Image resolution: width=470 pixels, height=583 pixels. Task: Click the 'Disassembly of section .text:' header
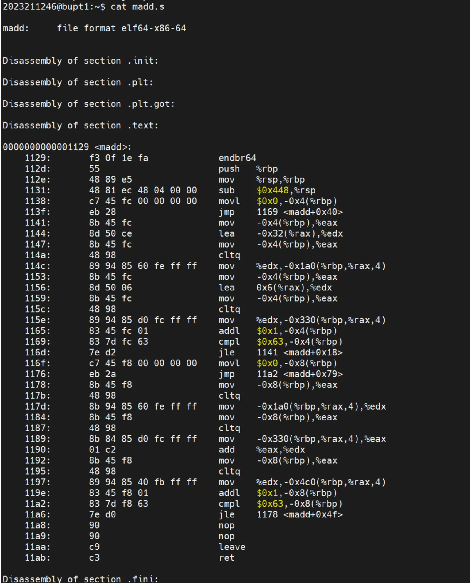point(80,126)
